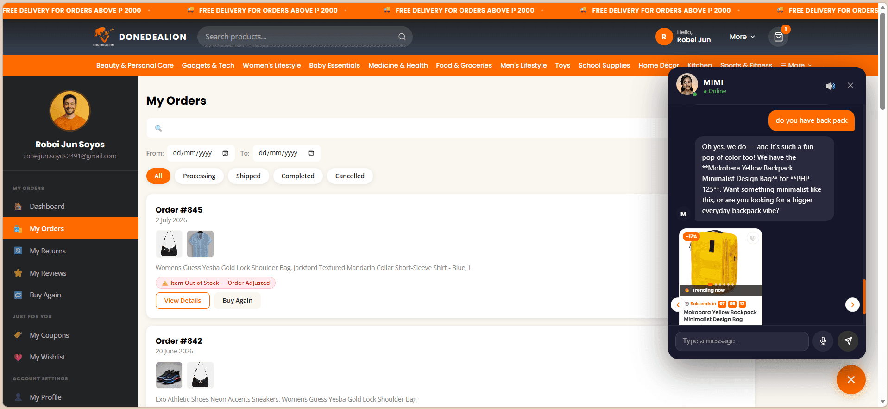Filter orders by All

158,176
